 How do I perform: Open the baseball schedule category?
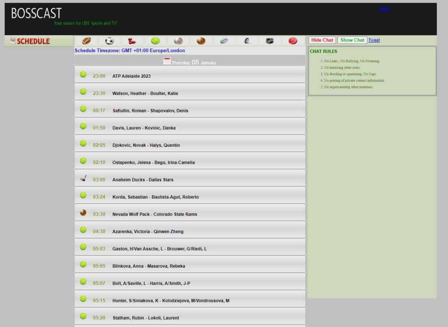coord(178,40)
